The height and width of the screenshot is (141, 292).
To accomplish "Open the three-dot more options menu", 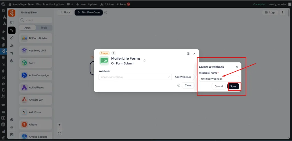I will pyautogui.click(x=283, y=13).
